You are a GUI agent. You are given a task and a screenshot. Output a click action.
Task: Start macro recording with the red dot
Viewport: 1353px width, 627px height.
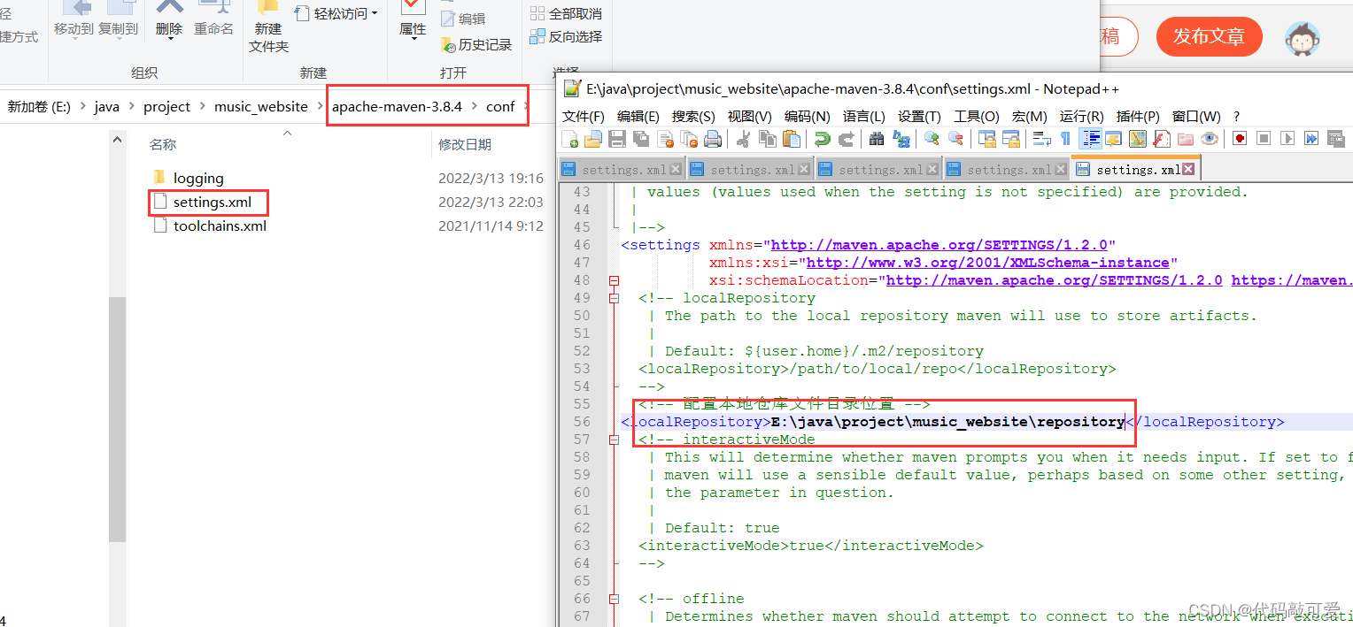1240,139
